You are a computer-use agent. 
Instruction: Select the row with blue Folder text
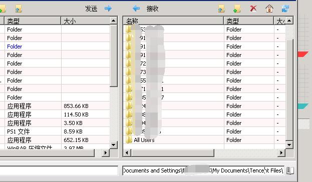(55, 46)
